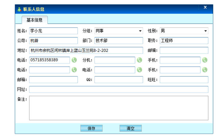Click the call icon beside the 分机 field
This screenshot has height=139, width=224.
(140, 60)
